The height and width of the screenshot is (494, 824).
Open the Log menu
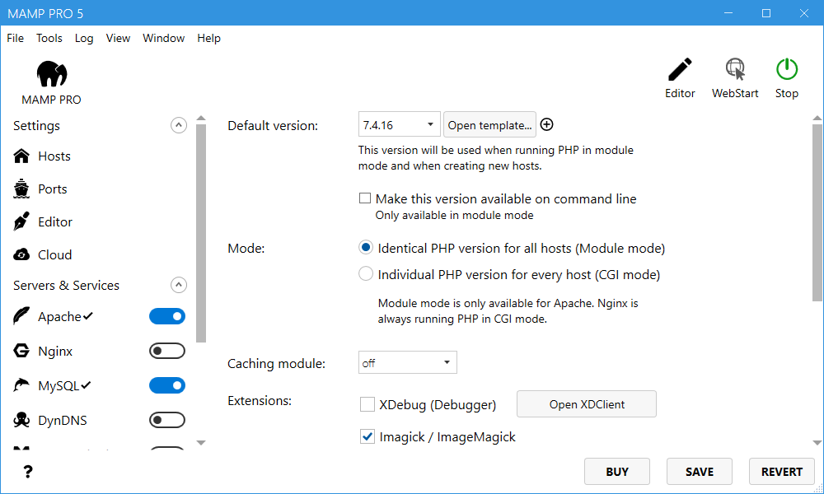tap(84, 38)
